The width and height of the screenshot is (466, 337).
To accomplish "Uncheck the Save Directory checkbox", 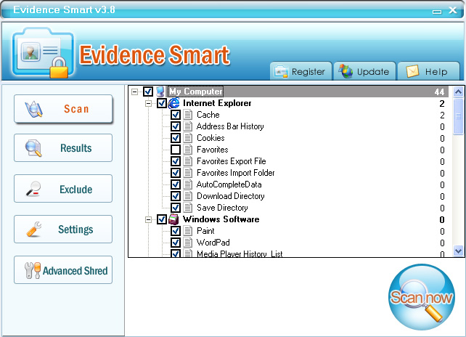I will tap(176, 208).
